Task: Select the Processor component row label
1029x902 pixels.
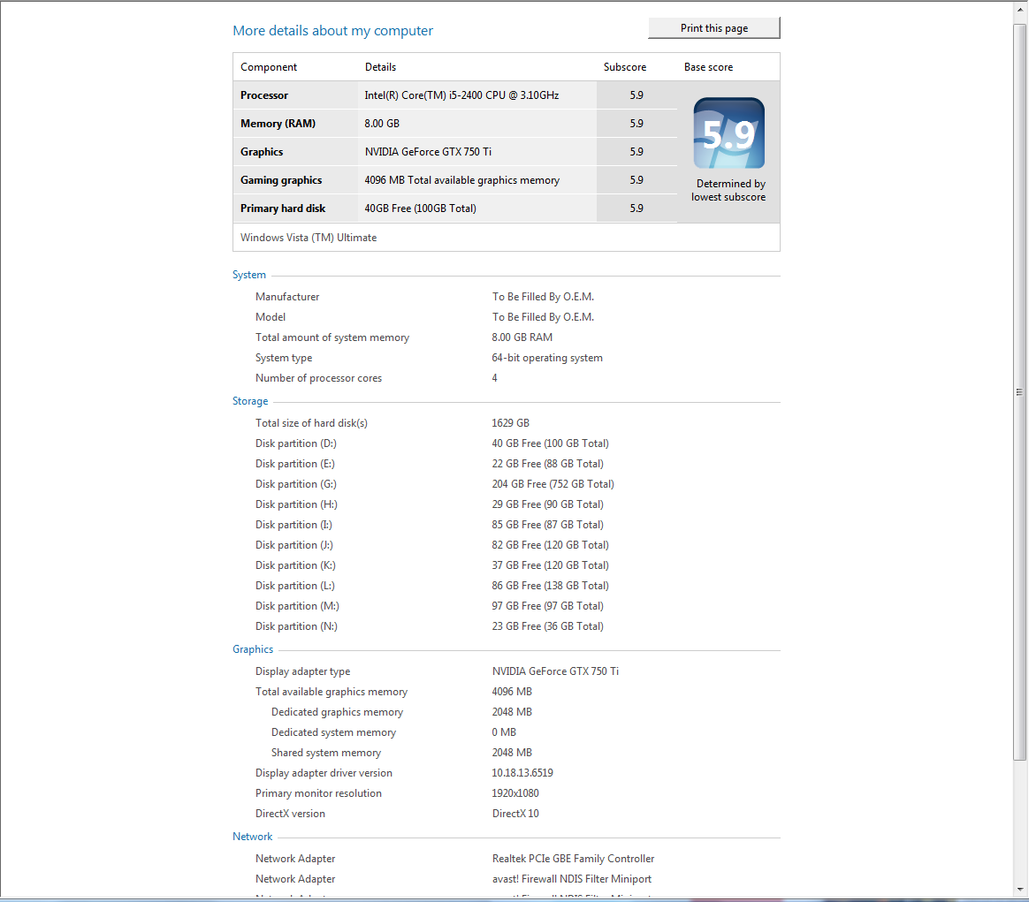Action: (263, 95)
